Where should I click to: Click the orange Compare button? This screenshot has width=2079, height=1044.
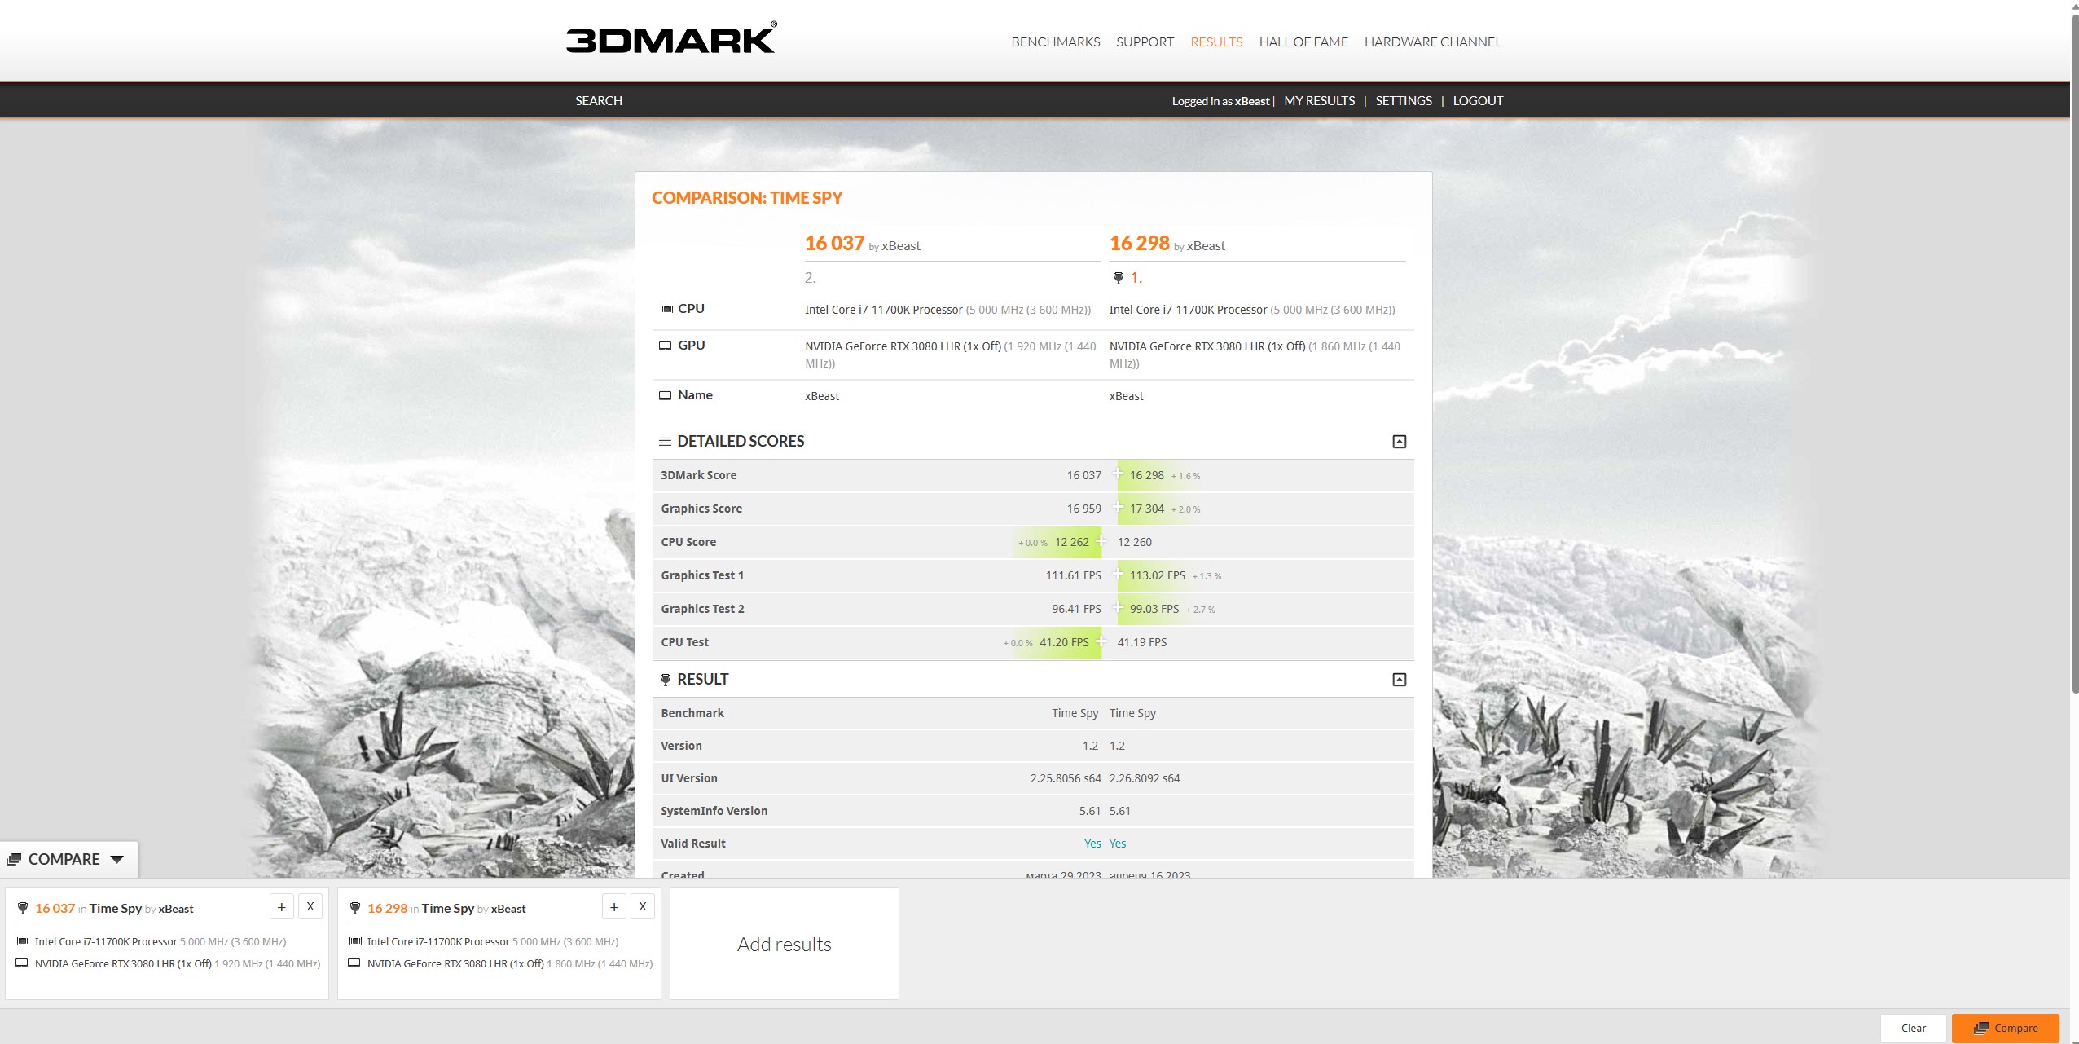[x=2005, y=1028]
